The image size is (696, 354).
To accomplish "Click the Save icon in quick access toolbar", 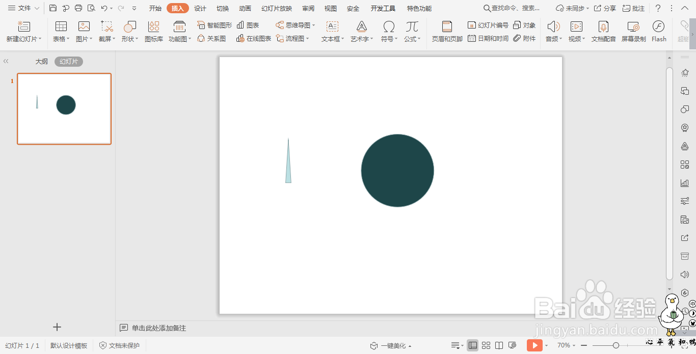I will (x=53, y=8).
